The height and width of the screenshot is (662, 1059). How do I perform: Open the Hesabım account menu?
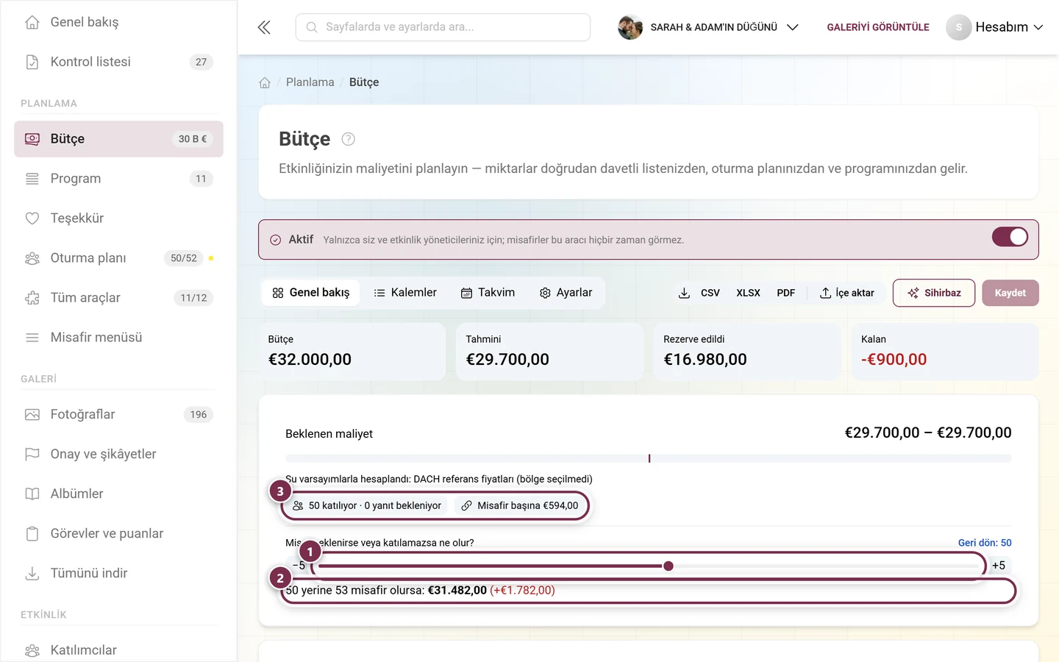pyautogui.click(x=994, y=27)
